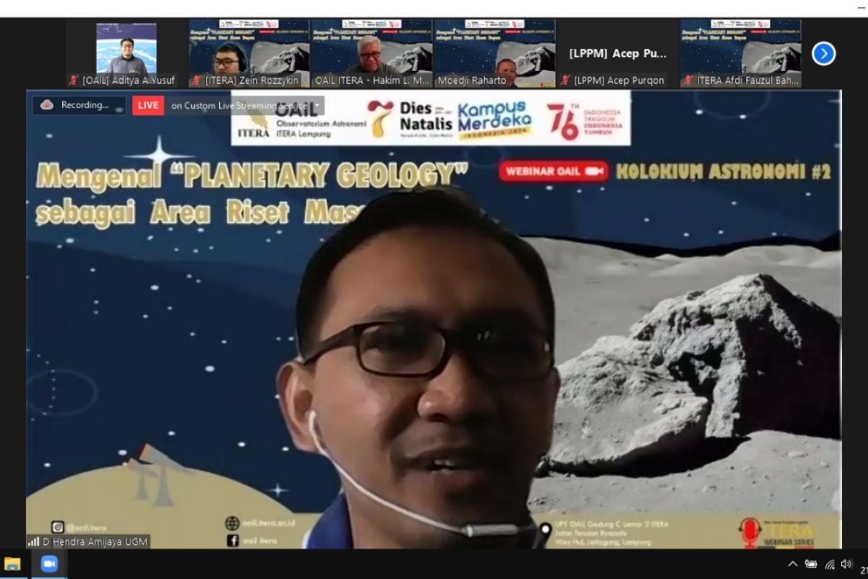The image size is (868, 579).
Task: Open the volume control in system tray
Action: pyautogui.click(x=846, y=565)
